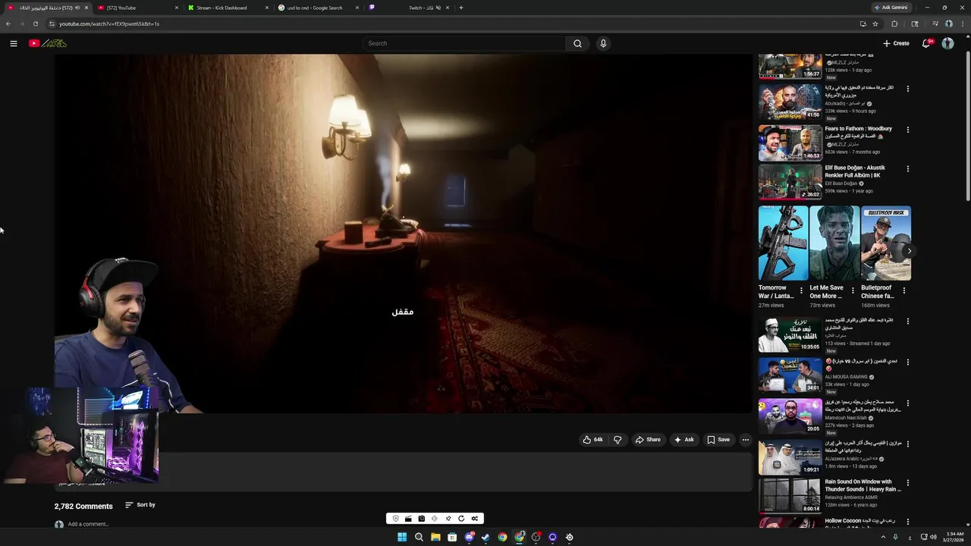Open more actions ellipsis under video
Screen dimensions: 971x546
[x=745, y=440]
